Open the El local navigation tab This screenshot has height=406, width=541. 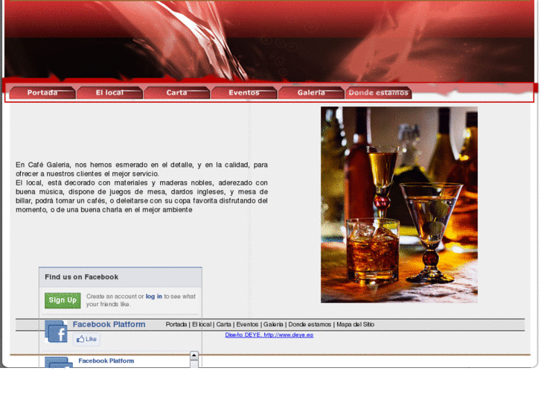click(109, 92)
